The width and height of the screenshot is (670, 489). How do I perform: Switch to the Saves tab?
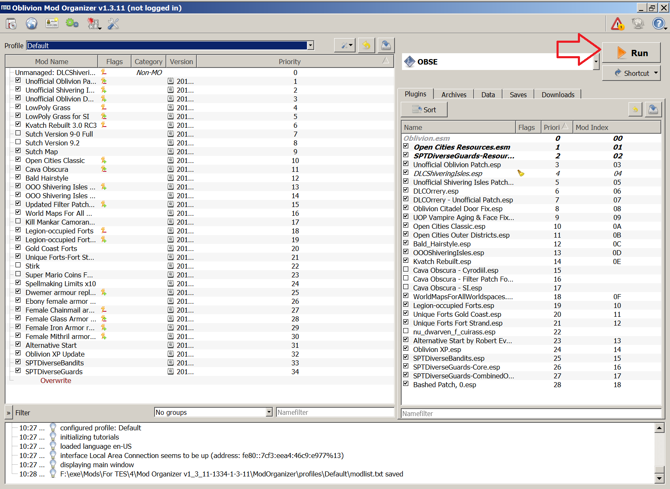pos(518,95)
